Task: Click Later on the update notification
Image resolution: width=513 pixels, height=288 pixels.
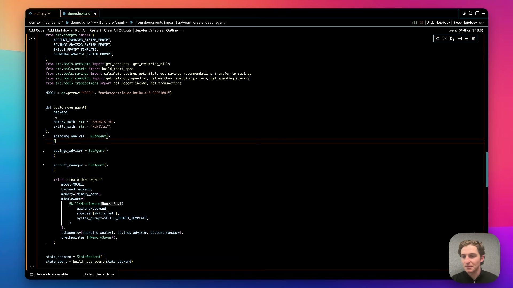Action: (89, 274)
